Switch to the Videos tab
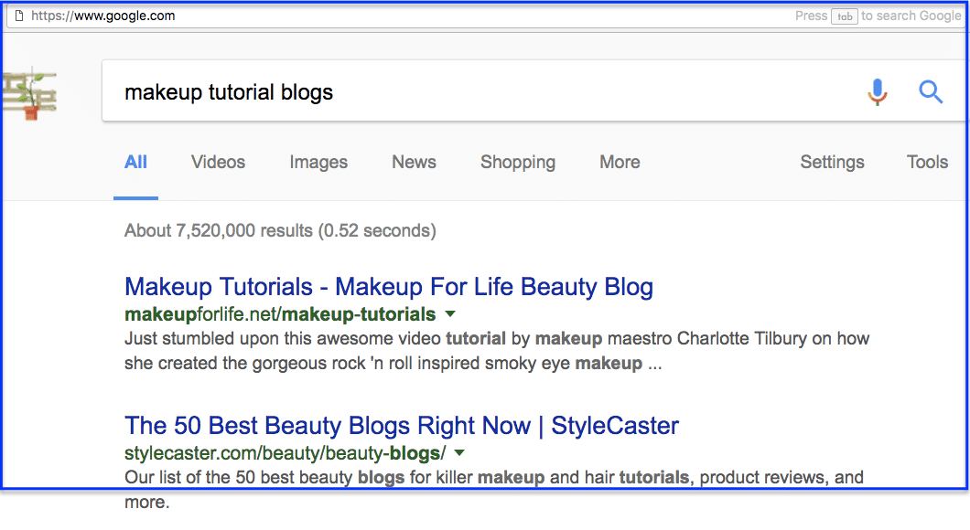The image size is (970, 530). (x=219, y=163)
